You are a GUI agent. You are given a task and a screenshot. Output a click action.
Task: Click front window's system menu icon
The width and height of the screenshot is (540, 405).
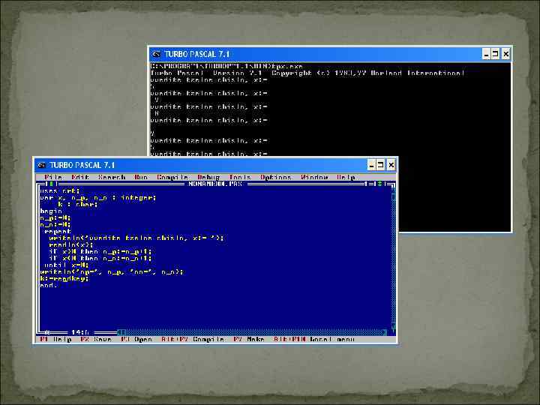point(42,165)
